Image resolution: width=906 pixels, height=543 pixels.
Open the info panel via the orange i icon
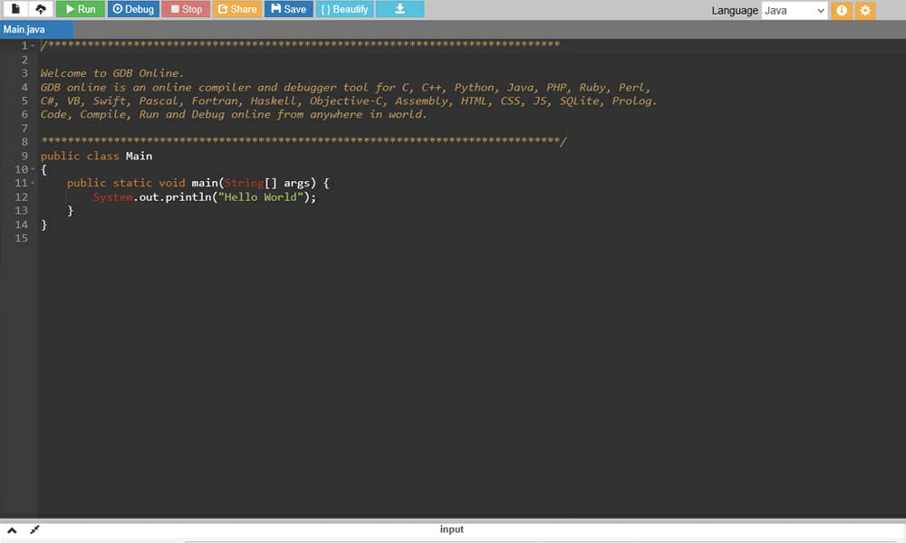(842, 10)
